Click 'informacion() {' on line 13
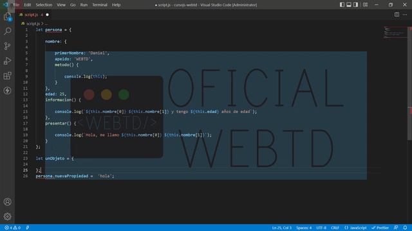The width and height of the screenshot is (412, 231). (x=63, y=100)
